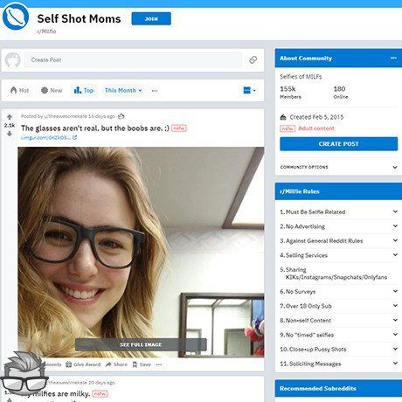Click the award icon next to 16 days ago
Viewport: 402px width, 402px height.
click(x=121, y=116)
